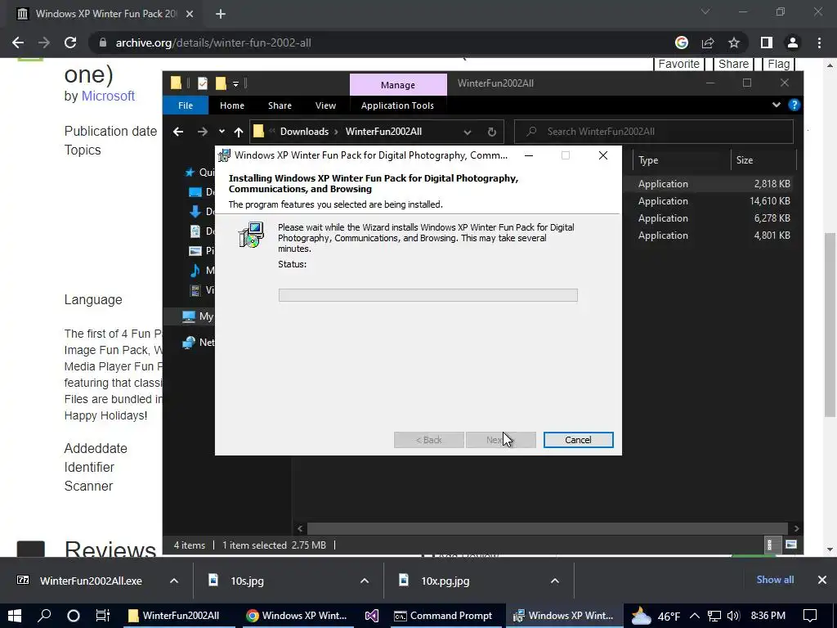Click the properties checkmark icon in Explorer title bar

[203, 83]
